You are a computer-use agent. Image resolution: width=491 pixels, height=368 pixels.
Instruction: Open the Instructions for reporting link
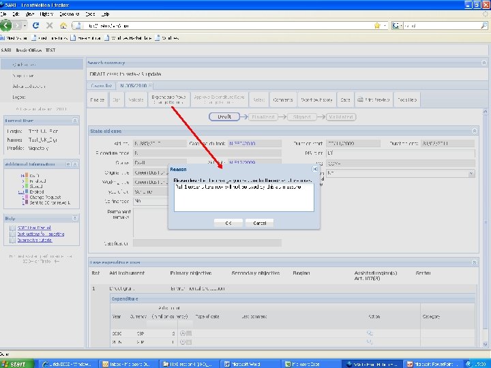[41, 234]
